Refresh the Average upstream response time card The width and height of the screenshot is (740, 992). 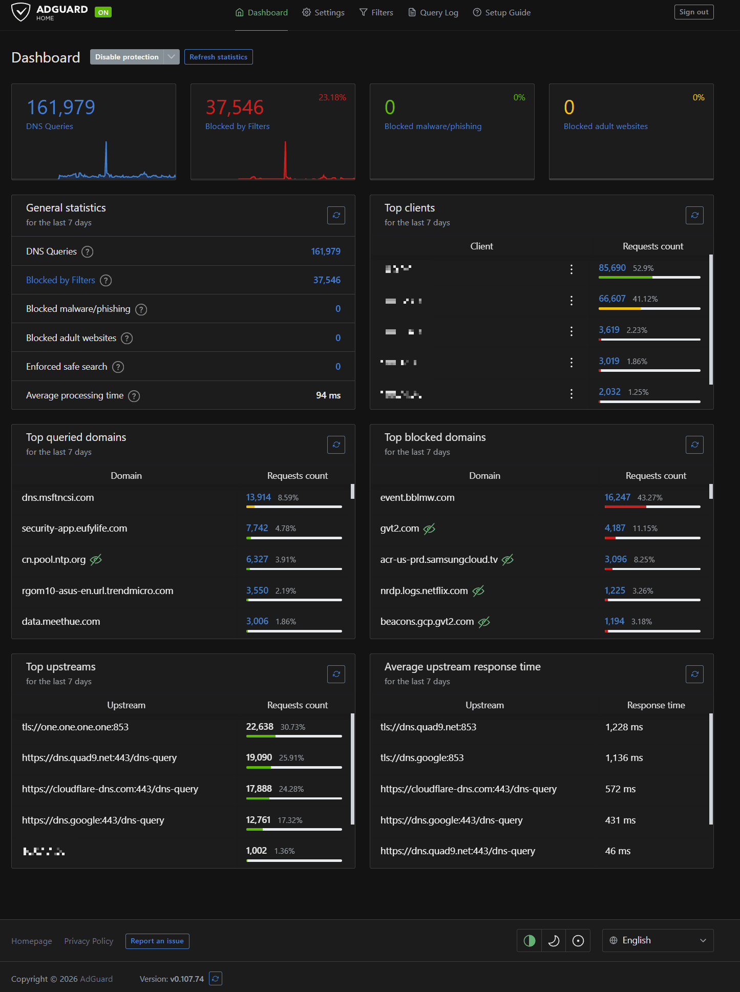point(694,674)
